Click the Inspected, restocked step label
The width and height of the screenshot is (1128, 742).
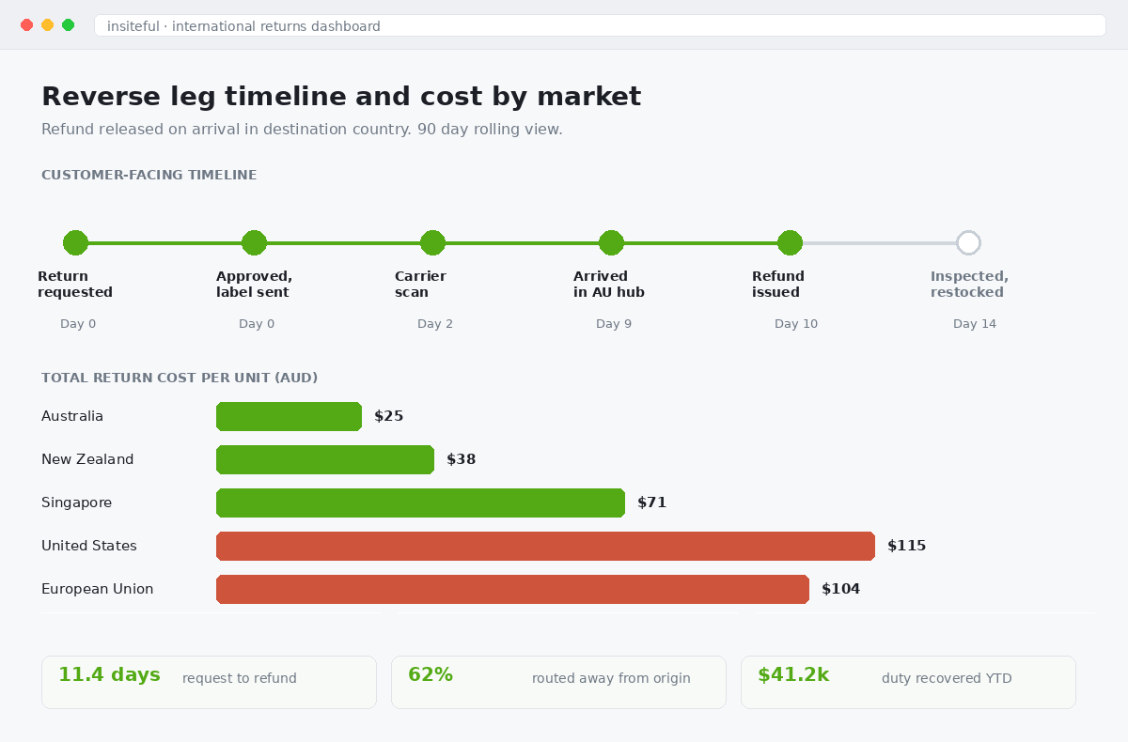coord(969,284)
